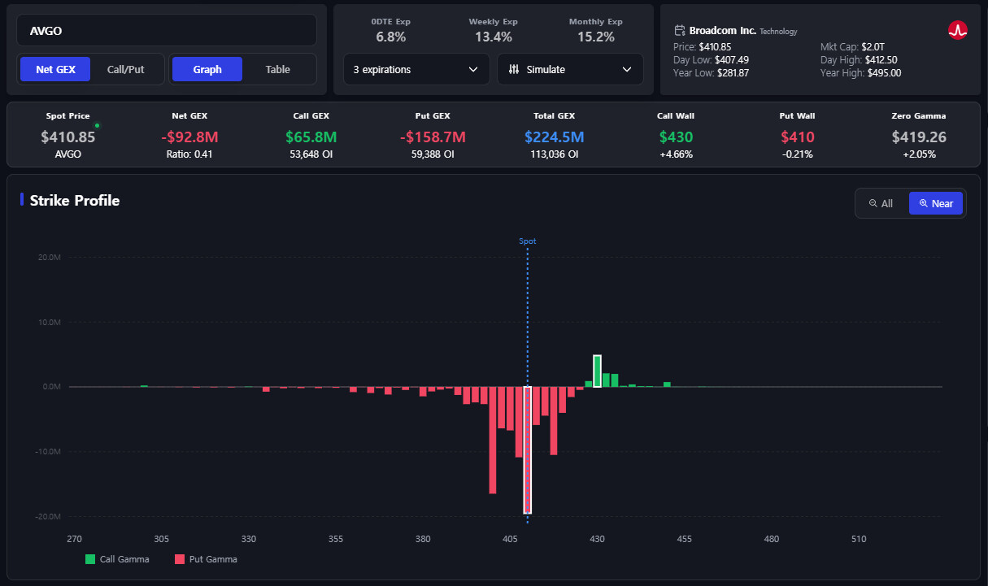Click the tall put bar near strike 400
988x586 pixels.
click(x=493, y=440)
